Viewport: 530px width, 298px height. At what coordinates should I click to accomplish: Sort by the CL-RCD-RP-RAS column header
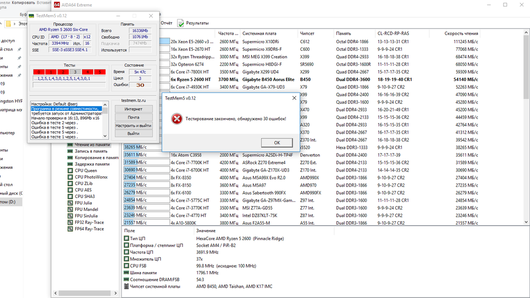pyautogui.click(x=402, y=34)
